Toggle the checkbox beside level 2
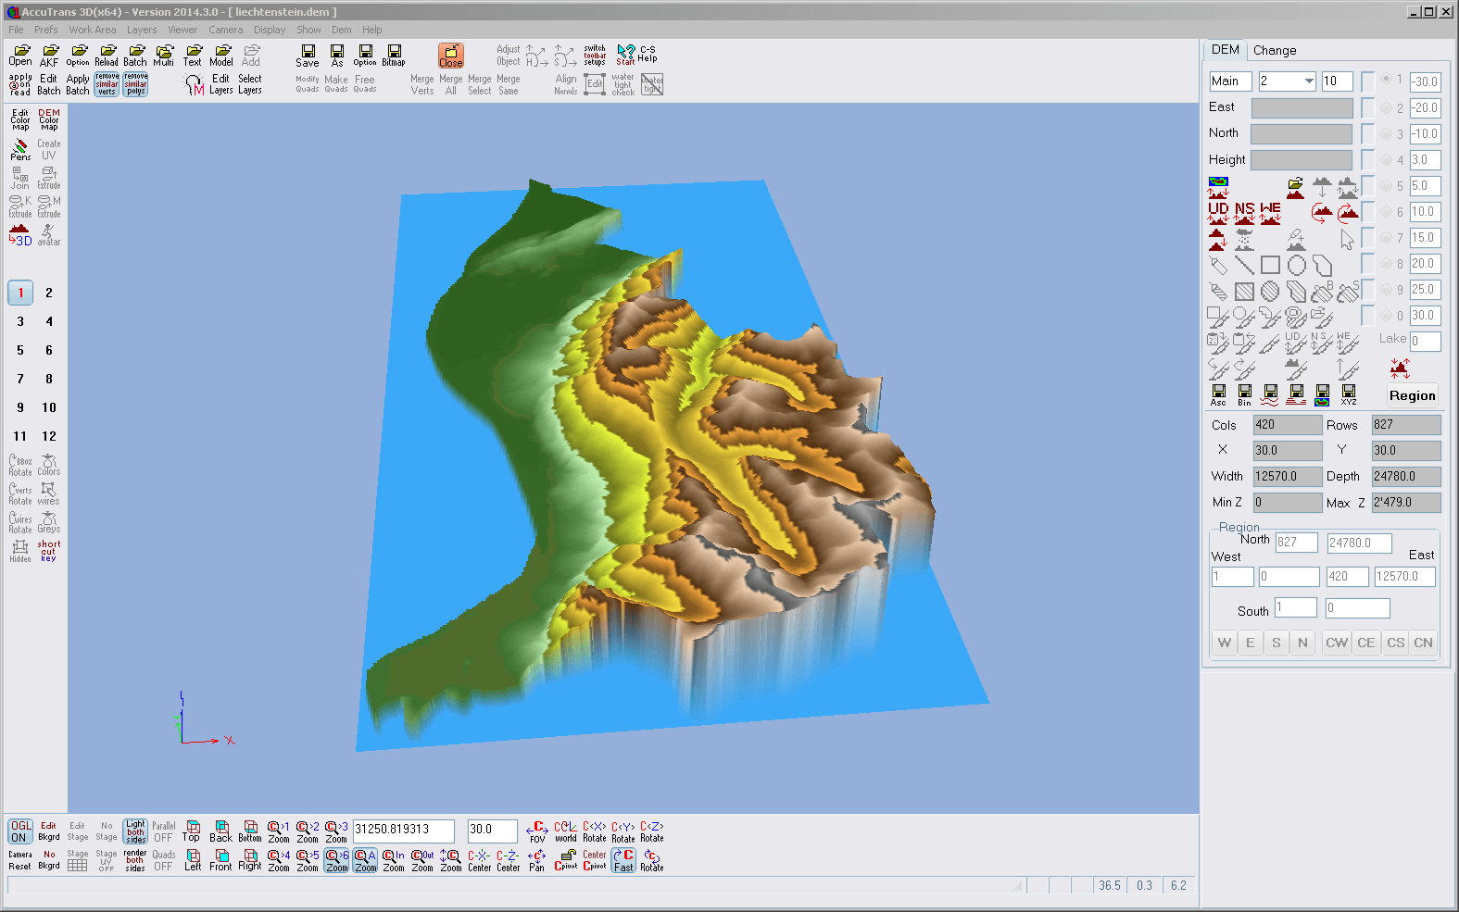The width and height of the screenshot is (1459, 912). (x=1367, y=107)
